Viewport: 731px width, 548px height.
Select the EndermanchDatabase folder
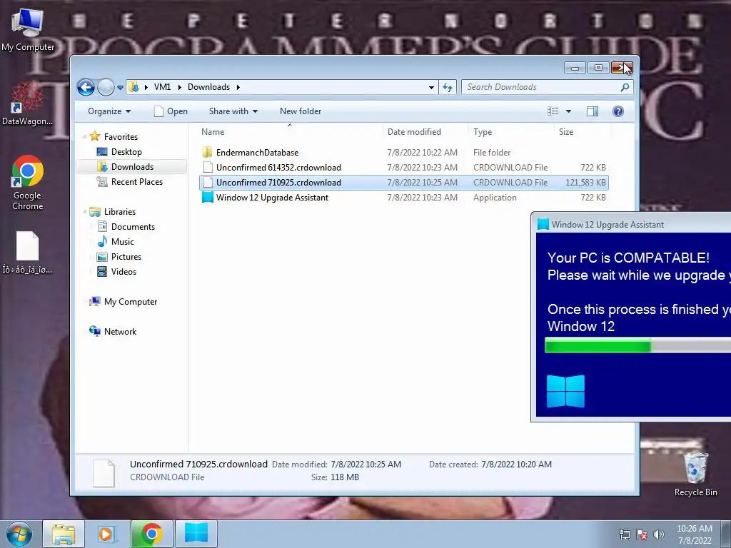click(x=404, y=153)
